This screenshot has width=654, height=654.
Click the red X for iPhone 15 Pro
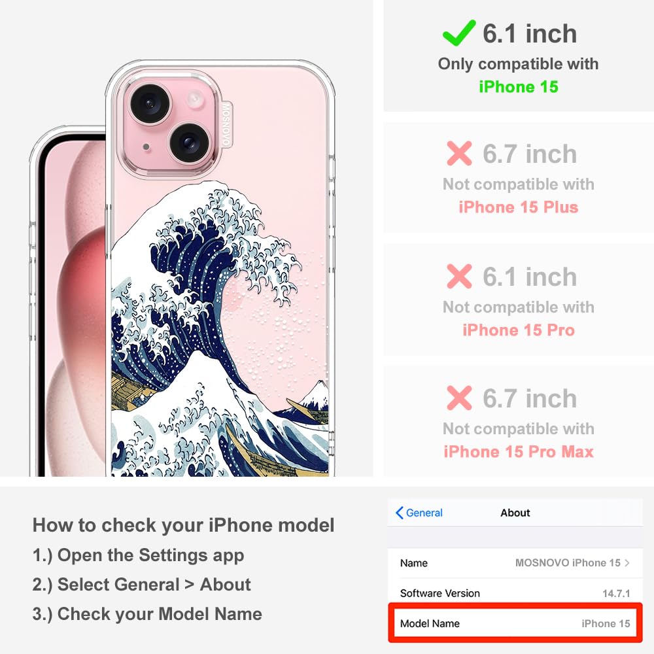(x=459, y=276)
